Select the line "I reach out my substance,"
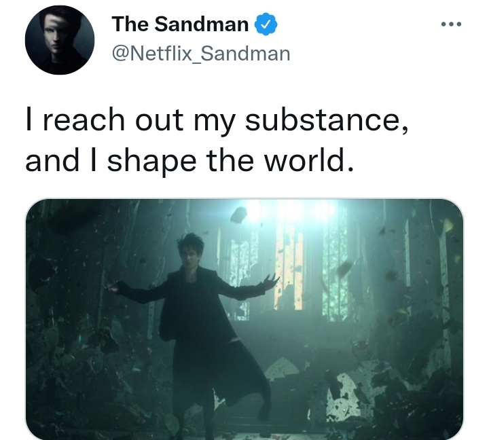489x440 pixels. (217, 120)
